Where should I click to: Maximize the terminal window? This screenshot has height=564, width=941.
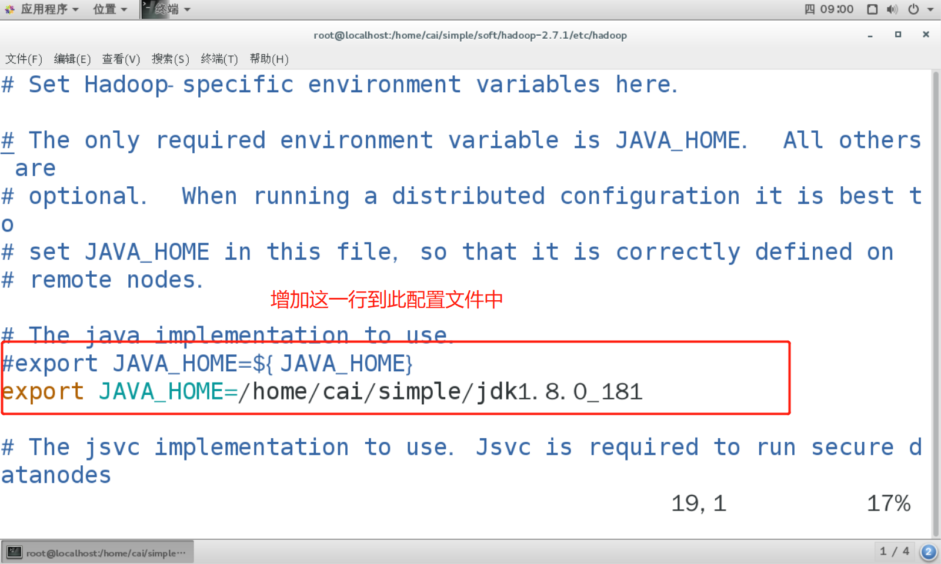point(898,35)
